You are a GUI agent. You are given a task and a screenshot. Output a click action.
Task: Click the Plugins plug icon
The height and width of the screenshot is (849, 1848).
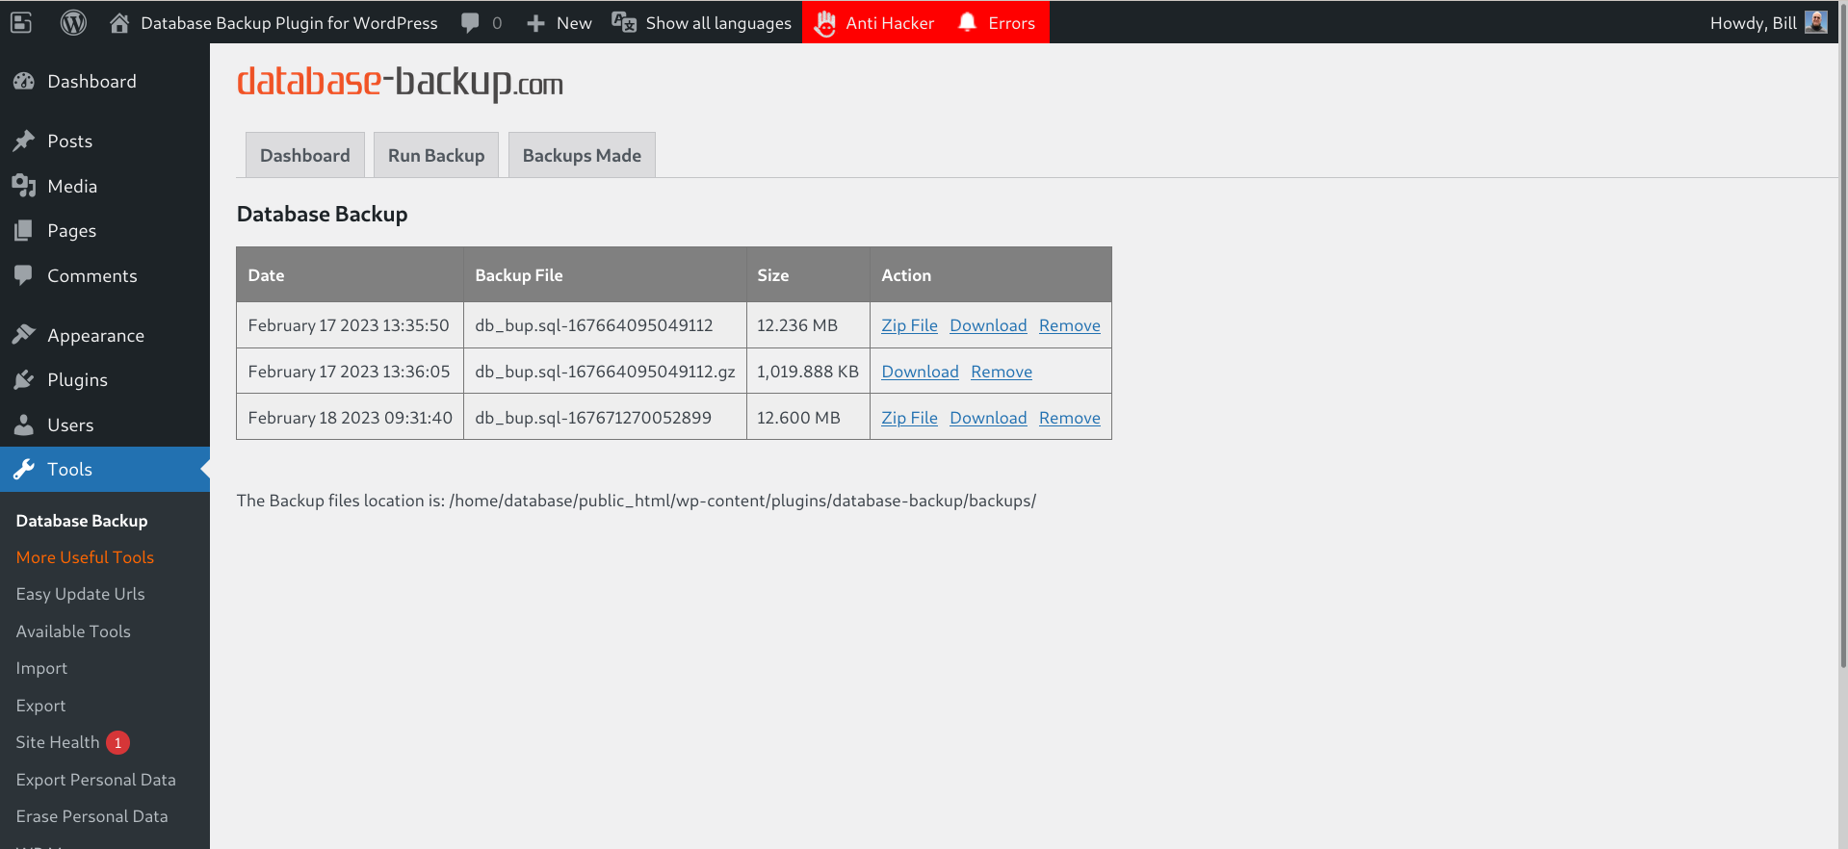pyautogui.click(x=24, y=380)
